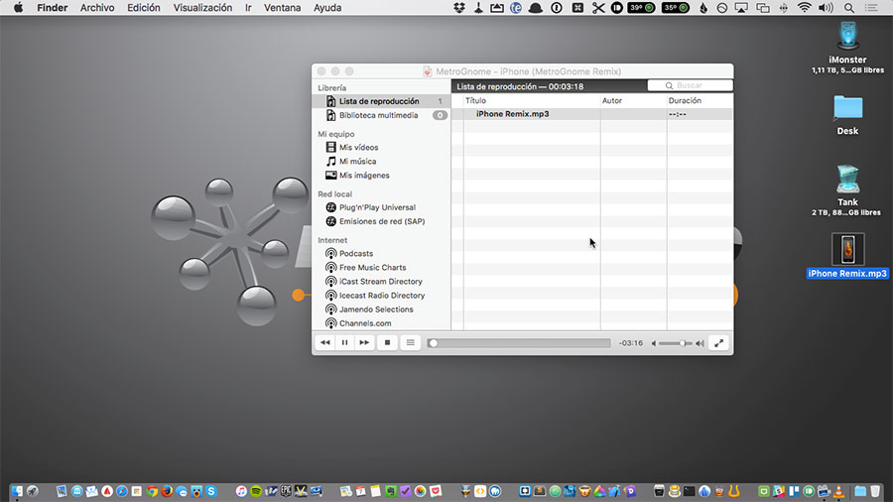This screenshot has height=502, width=893.
Task: Open the Trash in the Dock
Action: pos(875,491)
